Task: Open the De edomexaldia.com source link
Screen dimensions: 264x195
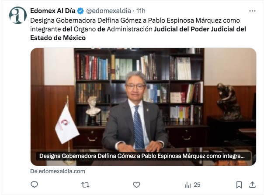Action: [x=58, y=171]
